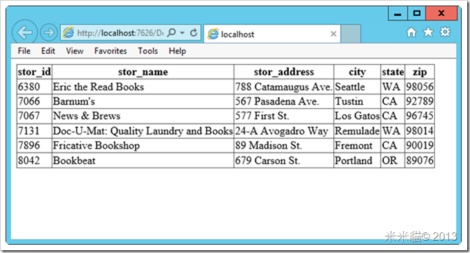
Task: Select the 567 Pasadena Ave. cell
Action: (284, 101)
